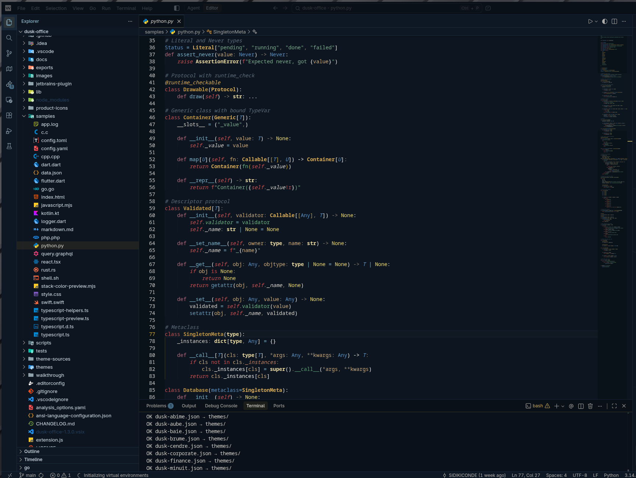Viewport: 636px width, 478px height.
Task: Switch to the Problems panel tab
Action: pos(160,406)
